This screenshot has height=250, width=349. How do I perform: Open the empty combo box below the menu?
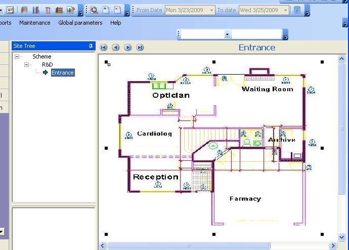(x=227, y=34)
